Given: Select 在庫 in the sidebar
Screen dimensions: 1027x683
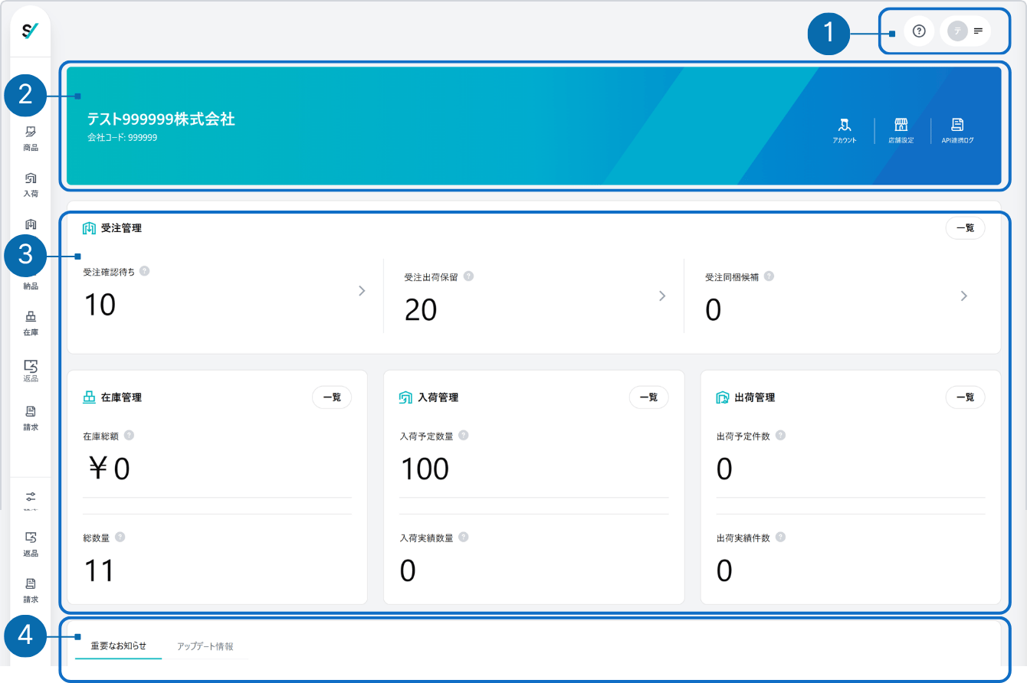Looking at the screenshot, I should (31, 323).
